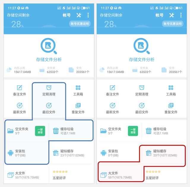Open 最新文件 icon in right screen
This screenshot has height=187, width=190.
coord(113,105)
